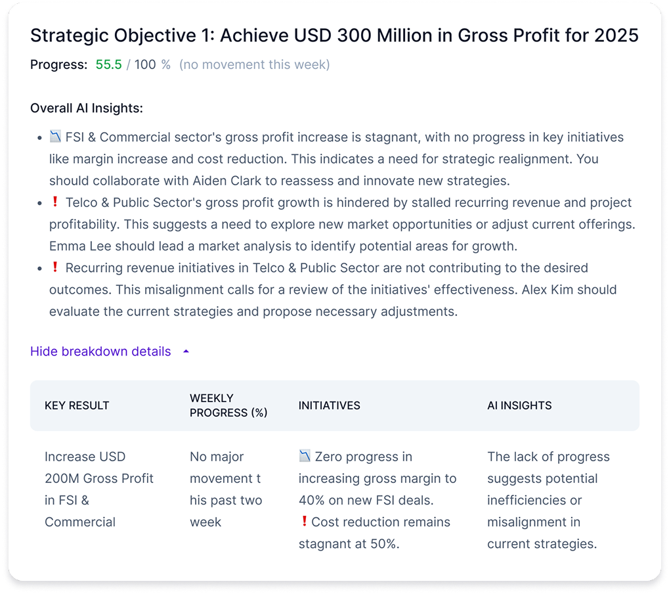Select the INITIATIVES column header
669x594 pixels.
click(x=329, y=405)
